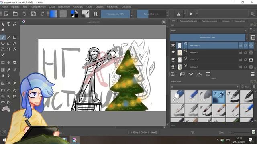The height and width of the screenshot is (144, 257).
Task: Select the eraser brush preset thumbnail
Action: pos(177,97)
